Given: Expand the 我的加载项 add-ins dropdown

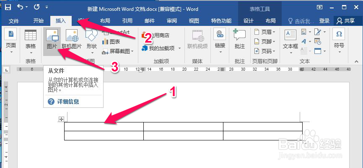Looking at the screenshot, I should coord(179,48).
